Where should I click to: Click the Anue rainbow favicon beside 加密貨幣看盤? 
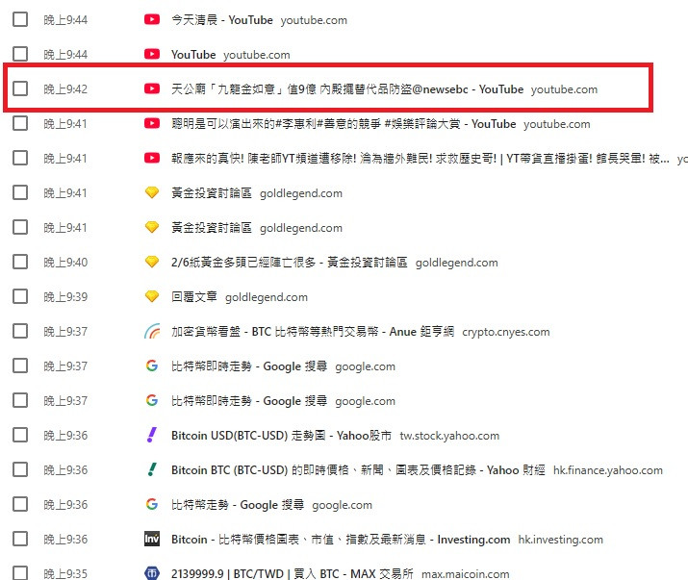[152, 331]
